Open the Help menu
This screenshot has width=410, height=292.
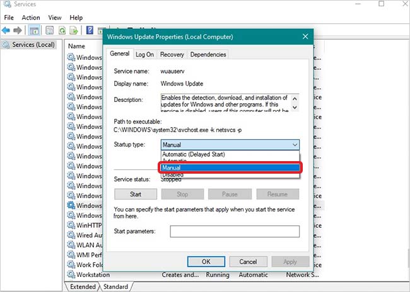(x=76, y=18)
